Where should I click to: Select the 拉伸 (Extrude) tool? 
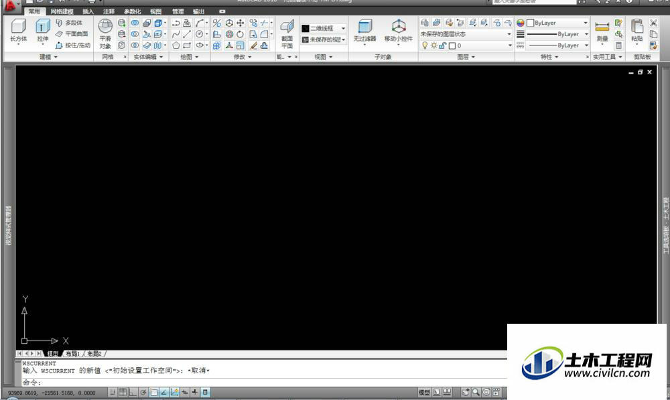(x=43, y=31)
